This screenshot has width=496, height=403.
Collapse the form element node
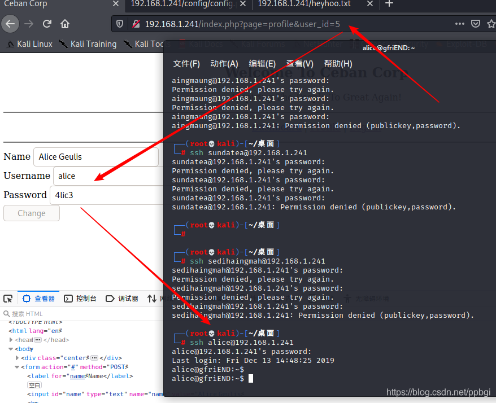tap(17, 367)
